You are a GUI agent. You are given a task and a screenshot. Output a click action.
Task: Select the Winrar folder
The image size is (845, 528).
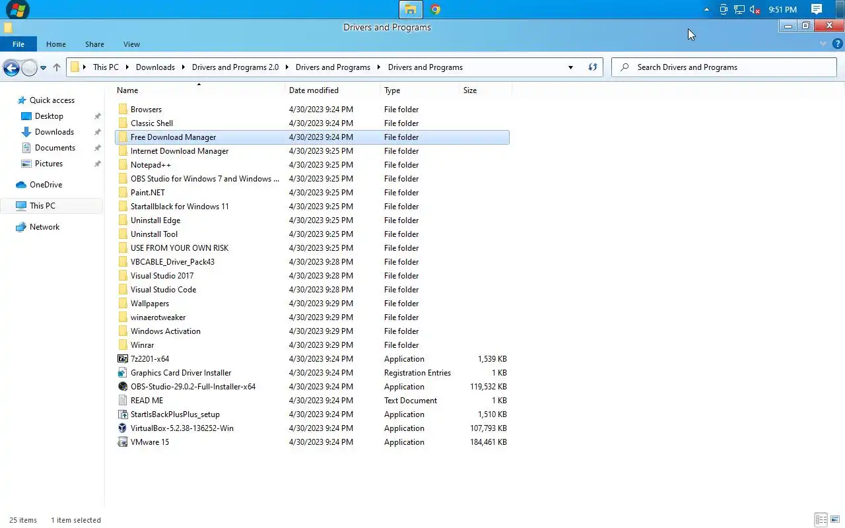pos(142,345)
